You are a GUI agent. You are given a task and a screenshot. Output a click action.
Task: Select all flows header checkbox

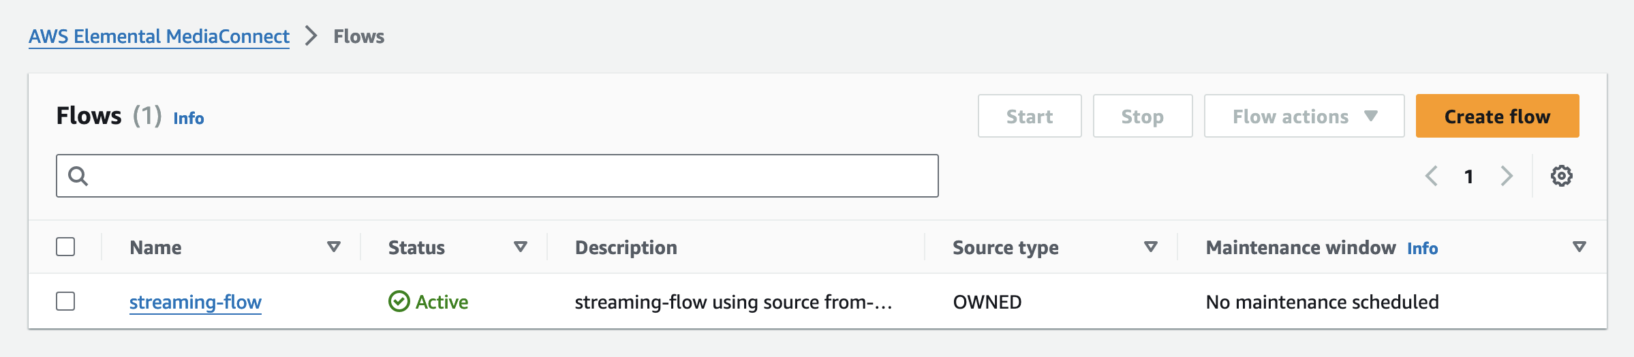pyautogui.click(x=65, y=247)
